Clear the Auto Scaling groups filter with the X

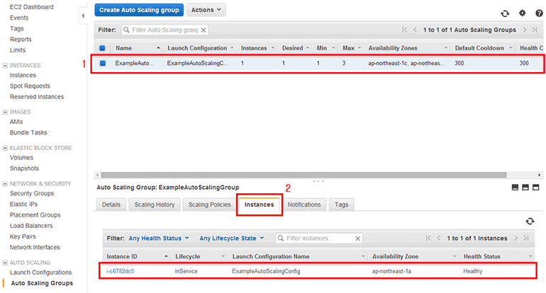coord(204,30)
